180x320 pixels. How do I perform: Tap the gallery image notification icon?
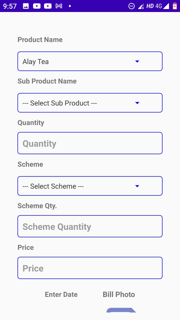25,6
